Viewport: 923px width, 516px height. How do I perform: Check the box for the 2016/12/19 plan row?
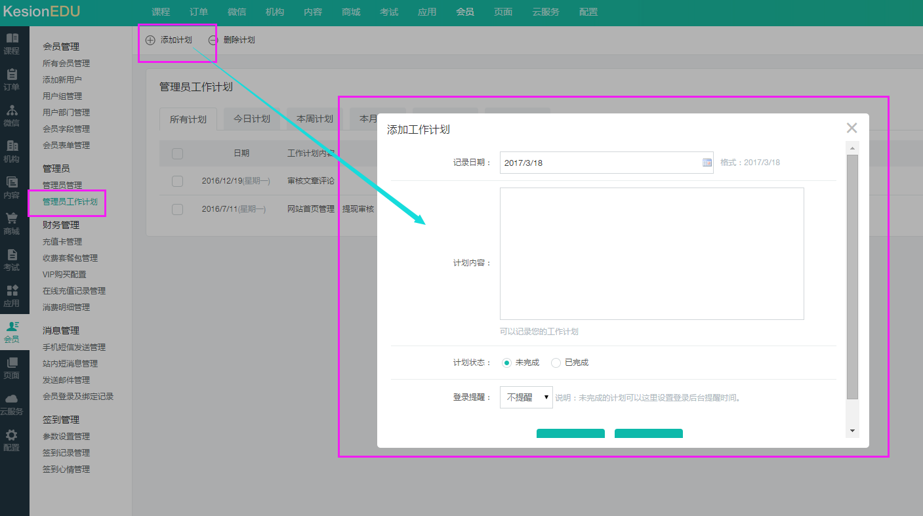[177, 181]
